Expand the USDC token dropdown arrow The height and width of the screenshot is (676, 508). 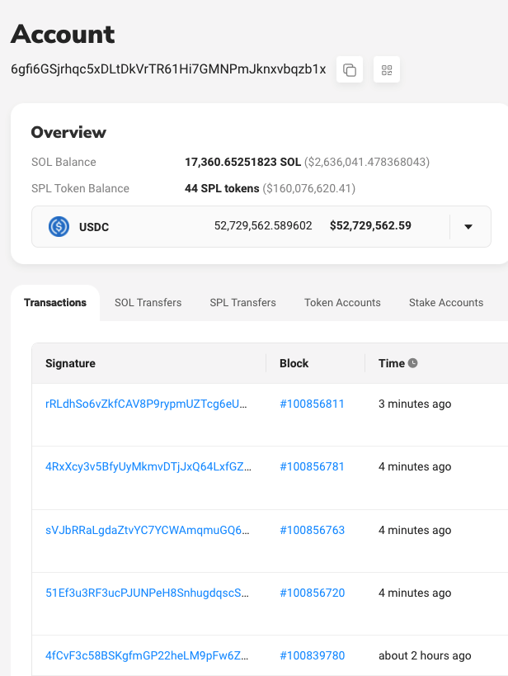pyautogui.click(x=468, y=227)
